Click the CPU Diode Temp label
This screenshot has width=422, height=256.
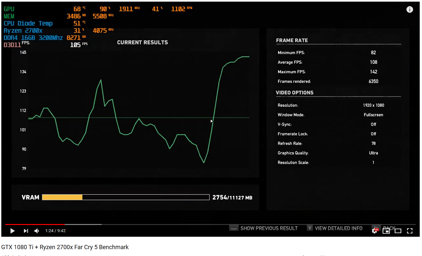28,24
